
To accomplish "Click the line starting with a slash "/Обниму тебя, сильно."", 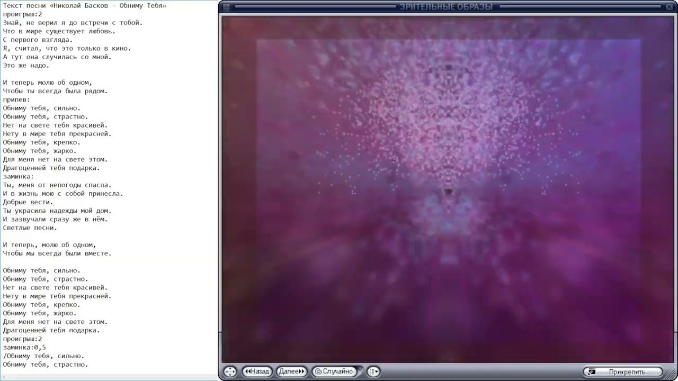I will [x=43, y=356].
